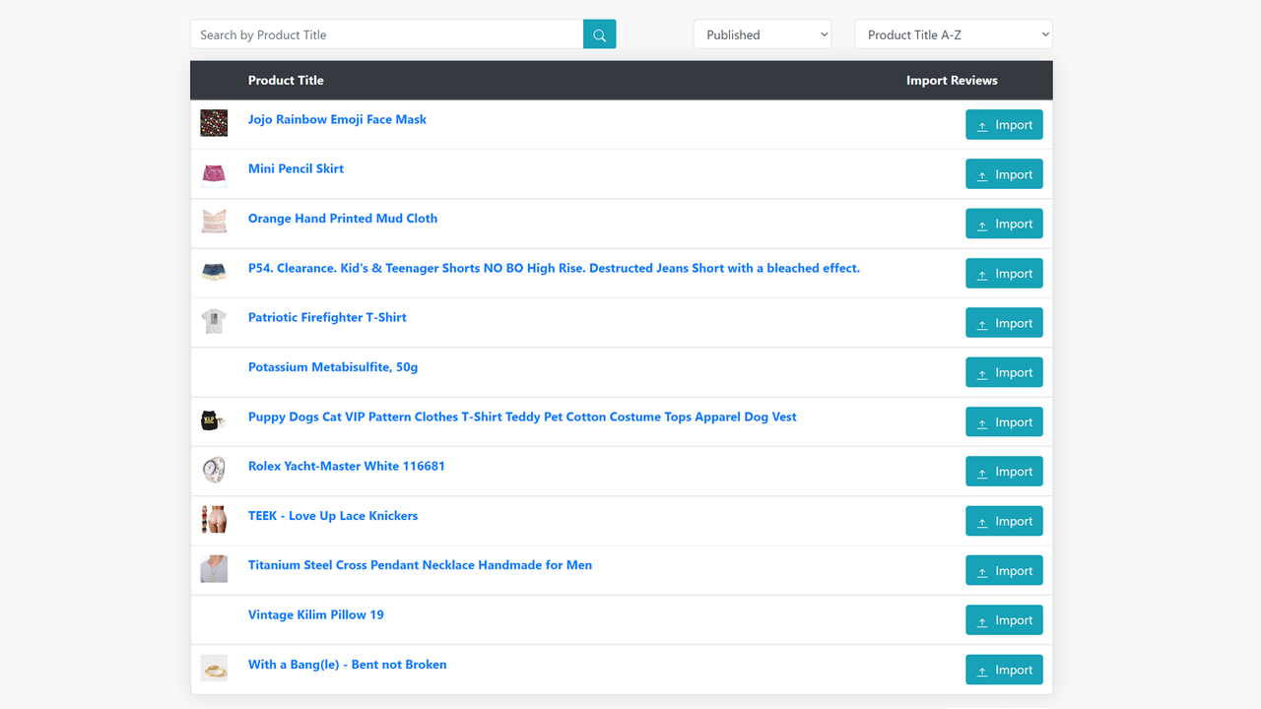Expand the publish status filter chevron
The image size is (1261, 709).
click(826, 33)
